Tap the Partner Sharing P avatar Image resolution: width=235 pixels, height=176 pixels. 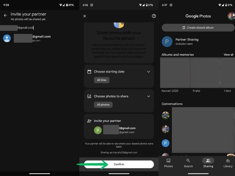point(167,41)
